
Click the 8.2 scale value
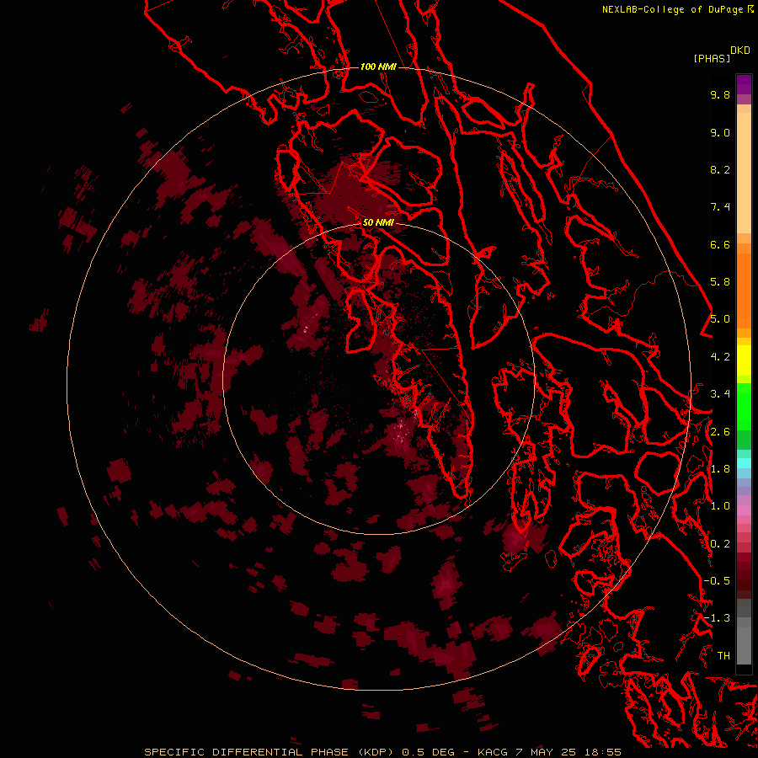click(x=720, y=169)
